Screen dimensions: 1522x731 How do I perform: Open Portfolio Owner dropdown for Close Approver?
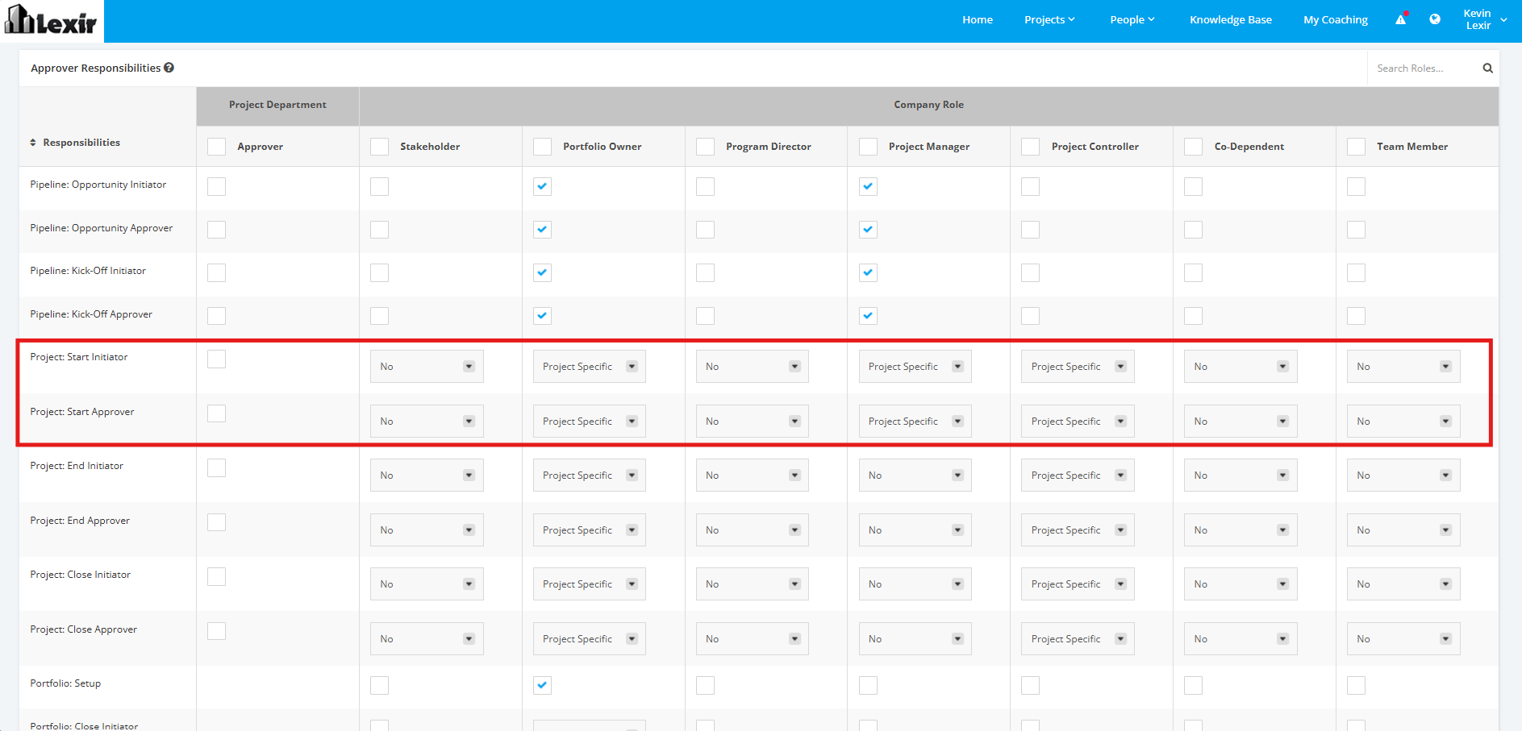(590, 639)
